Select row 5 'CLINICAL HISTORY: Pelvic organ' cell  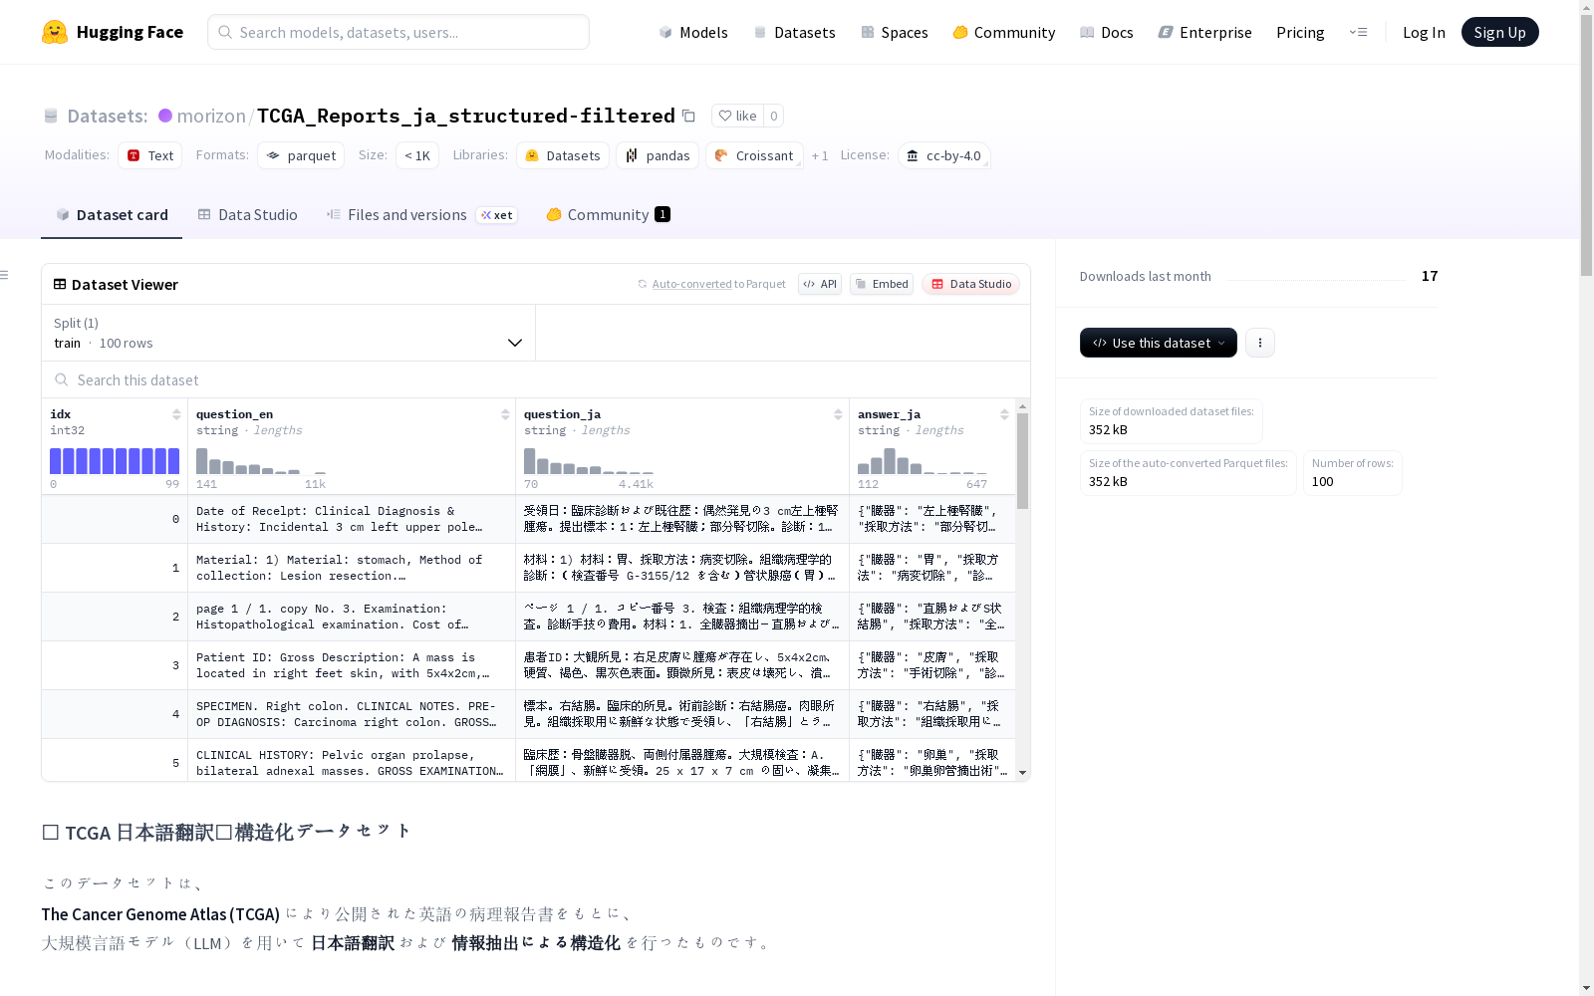tap(352, 762)
